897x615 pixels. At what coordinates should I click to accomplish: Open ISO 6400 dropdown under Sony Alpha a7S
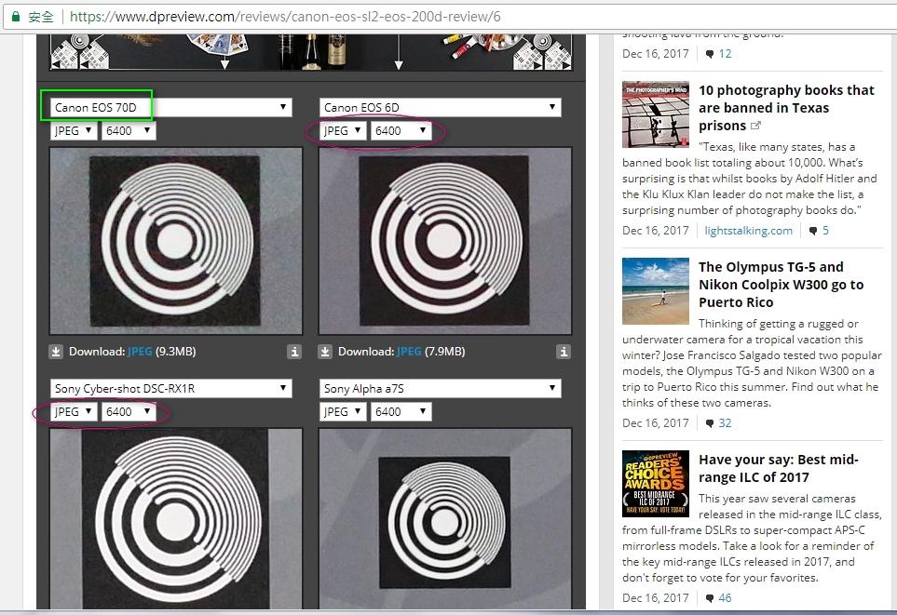(x=401, y=412)
